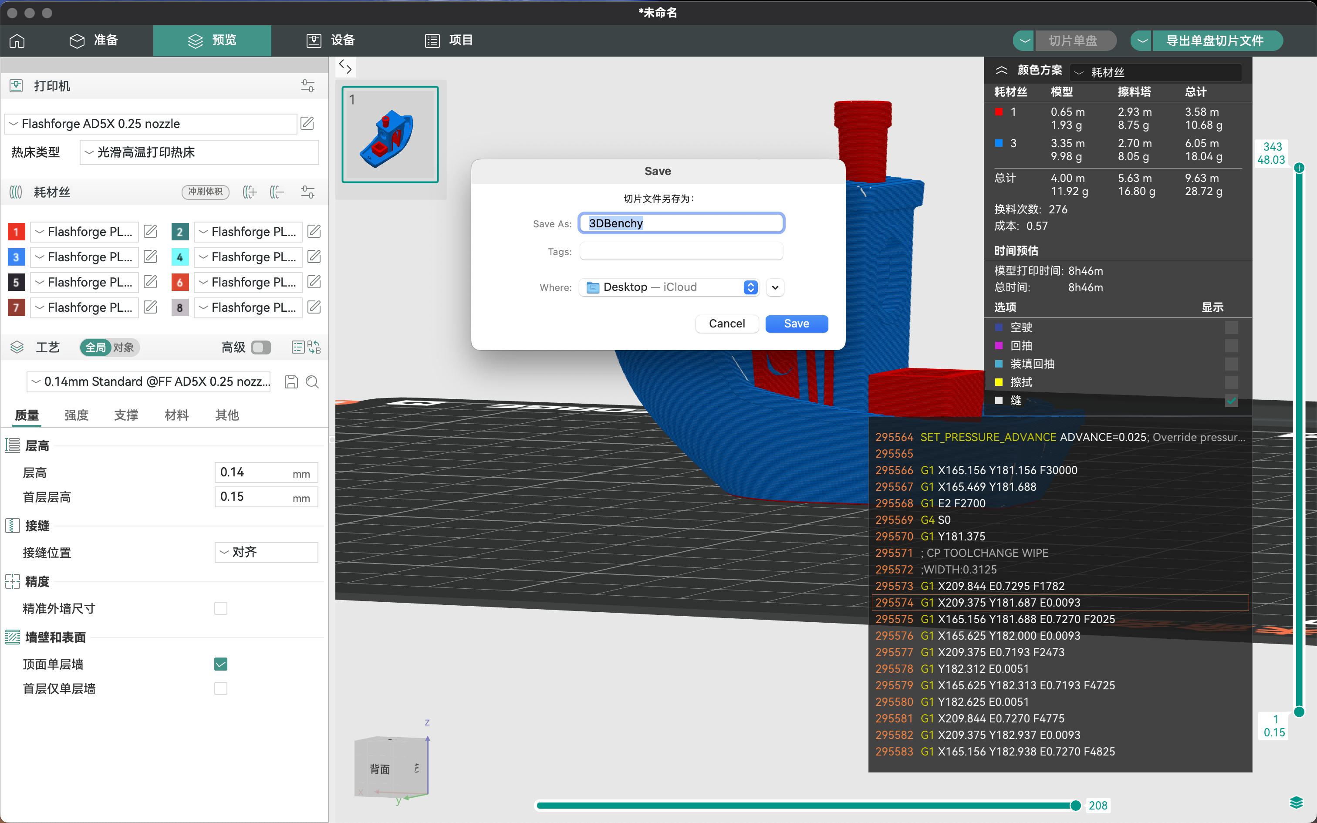Open the bed type dropdown

coord(199,152)
